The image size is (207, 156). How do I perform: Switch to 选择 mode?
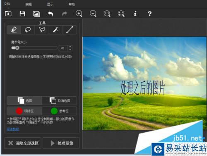tap(24, 100)
